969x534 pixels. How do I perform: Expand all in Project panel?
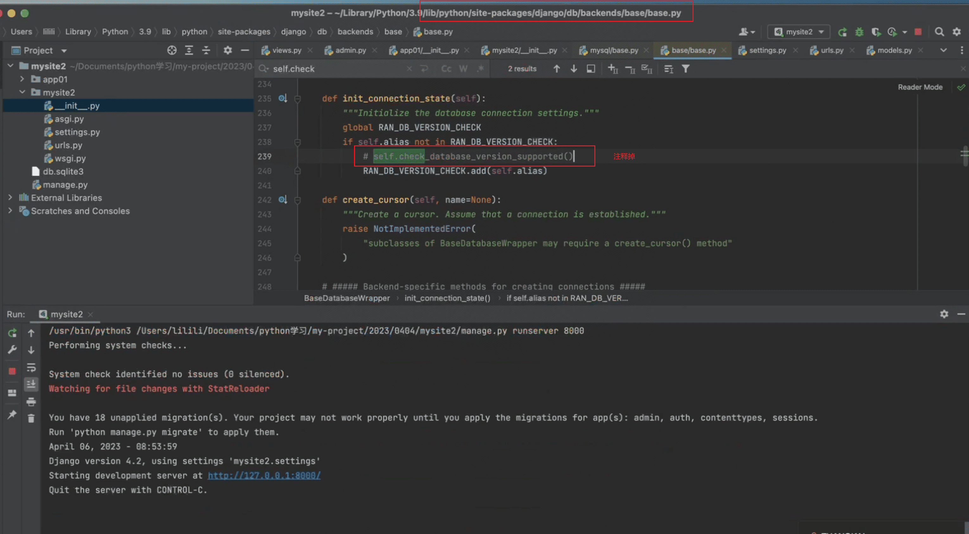coord(189,50)
